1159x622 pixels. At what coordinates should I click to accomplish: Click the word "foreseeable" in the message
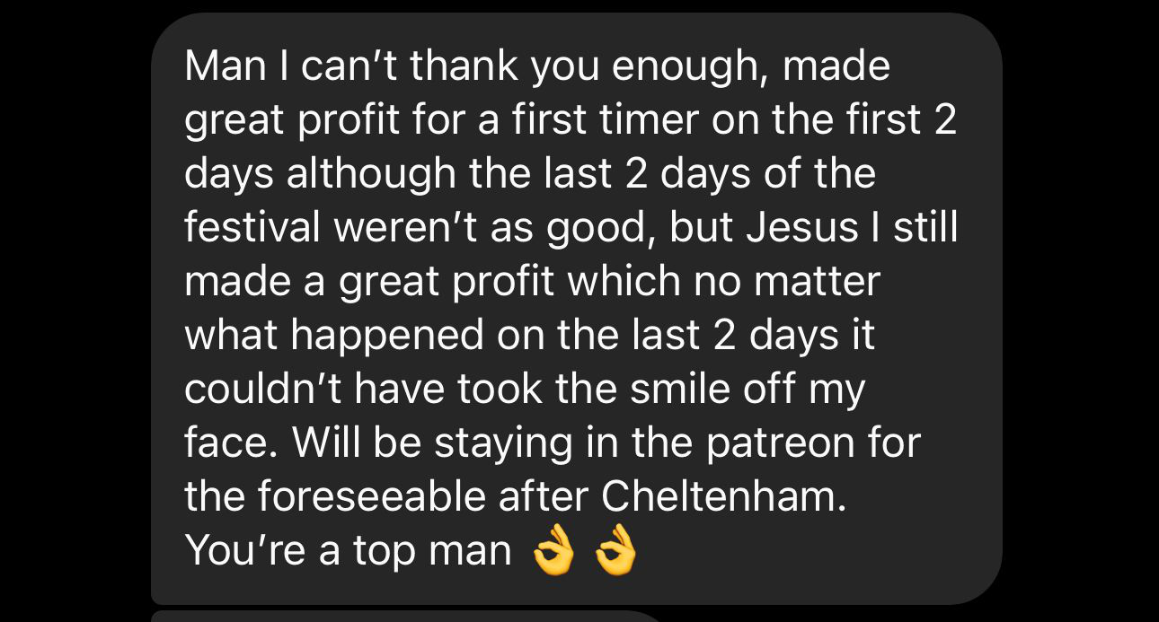pos(362,497)
